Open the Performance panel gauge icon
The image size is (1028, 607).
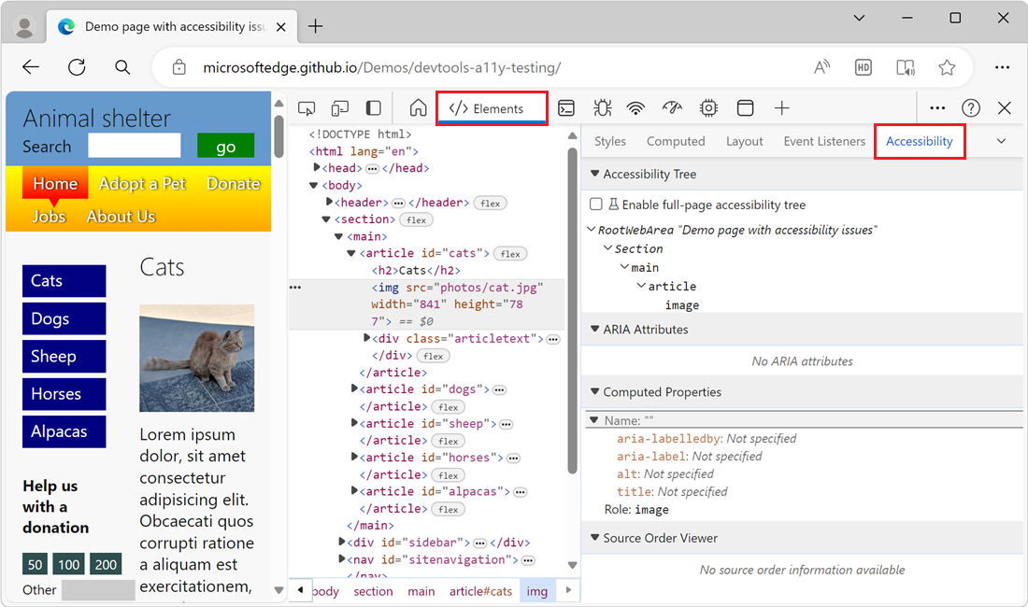672,107
